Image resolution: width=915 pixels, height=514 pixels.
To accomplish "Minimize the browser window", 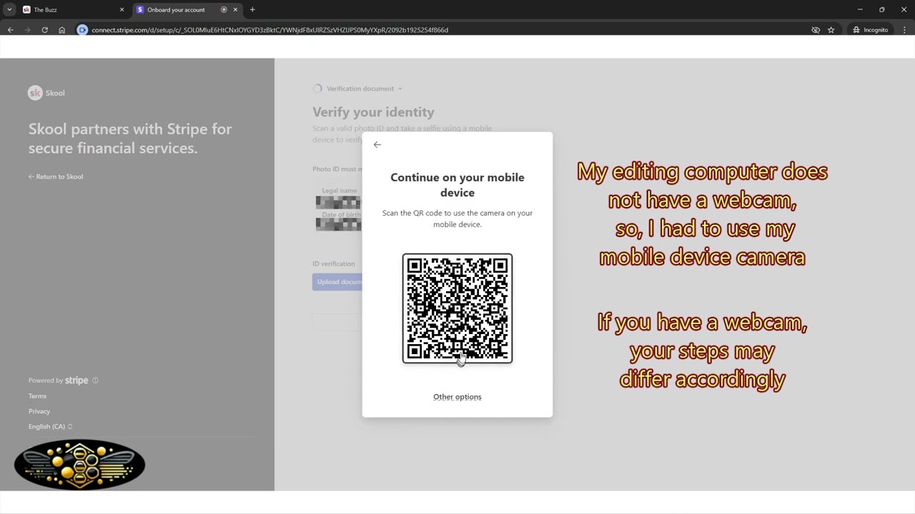I will pyautogui.click(x=860, y=10).
